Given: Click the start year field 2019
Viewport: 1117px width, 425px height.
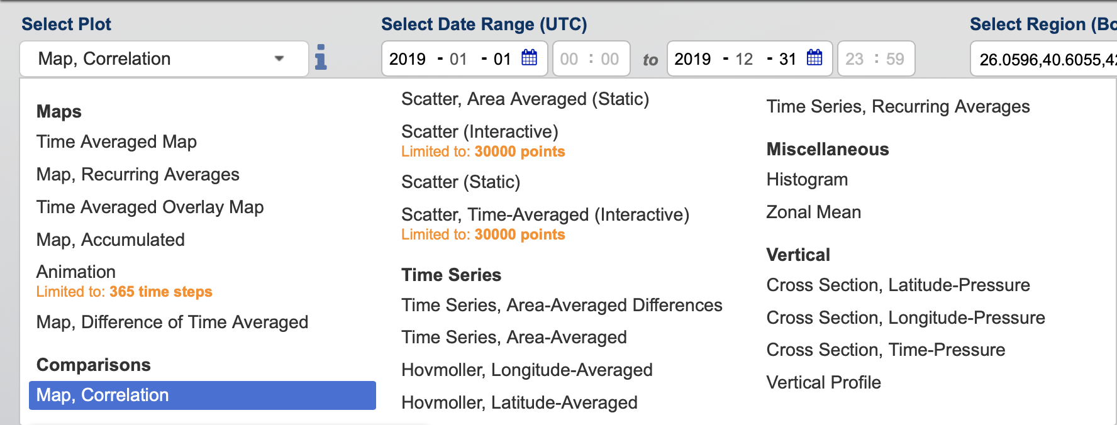Looking at the screenshot, I should (408, 59).
